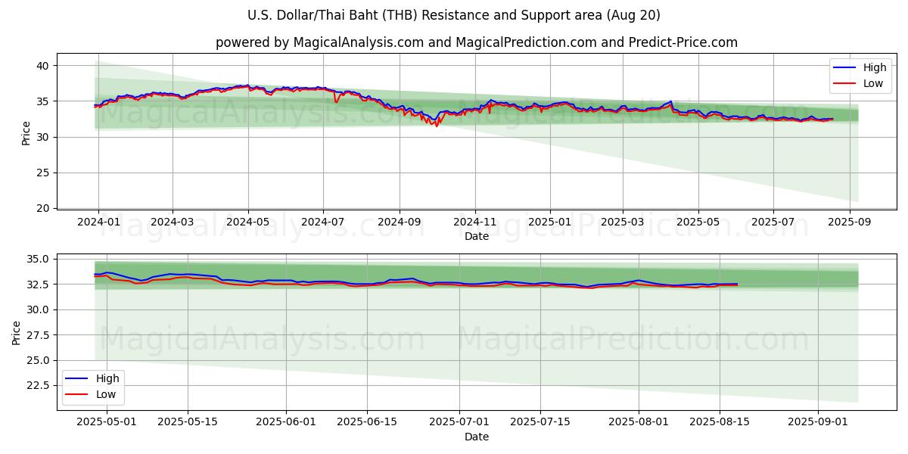This screenshot has width=908, height=454.
Task: Click the '2025-05' x-axis tick label
Action: pyautogui.click(x=698, y=222)
